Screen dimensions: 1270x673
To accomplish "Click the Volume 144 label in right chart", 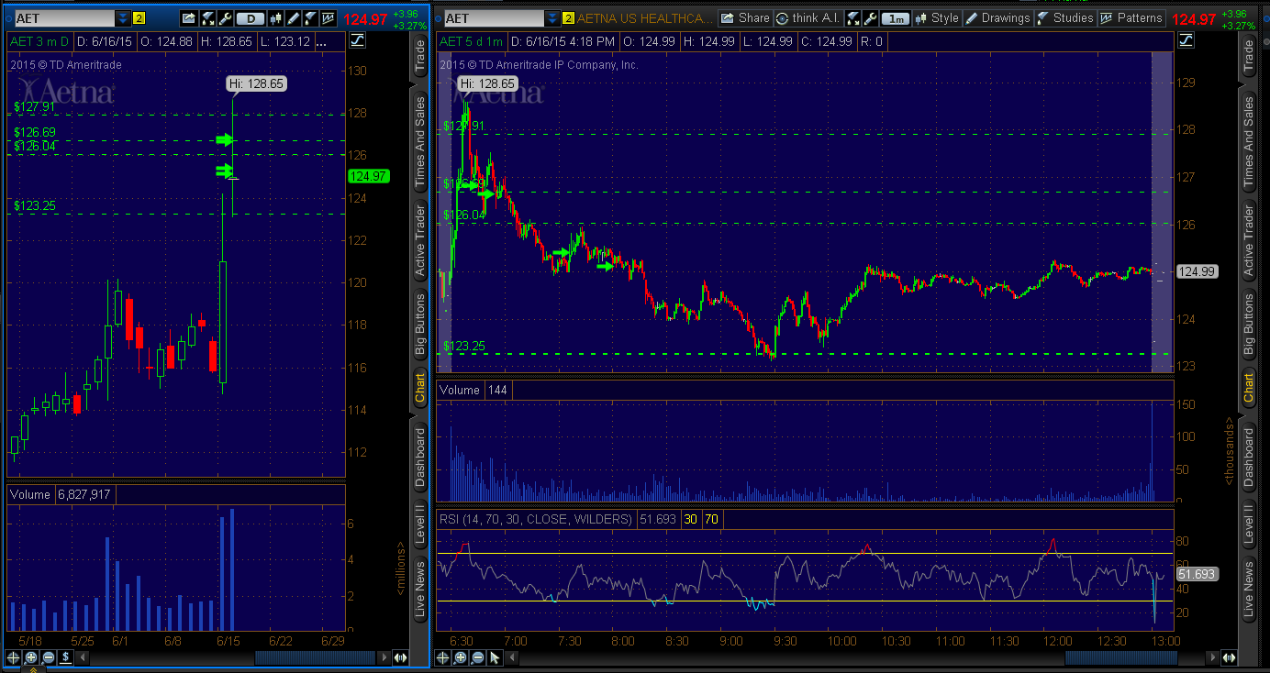I will point(473,390).
